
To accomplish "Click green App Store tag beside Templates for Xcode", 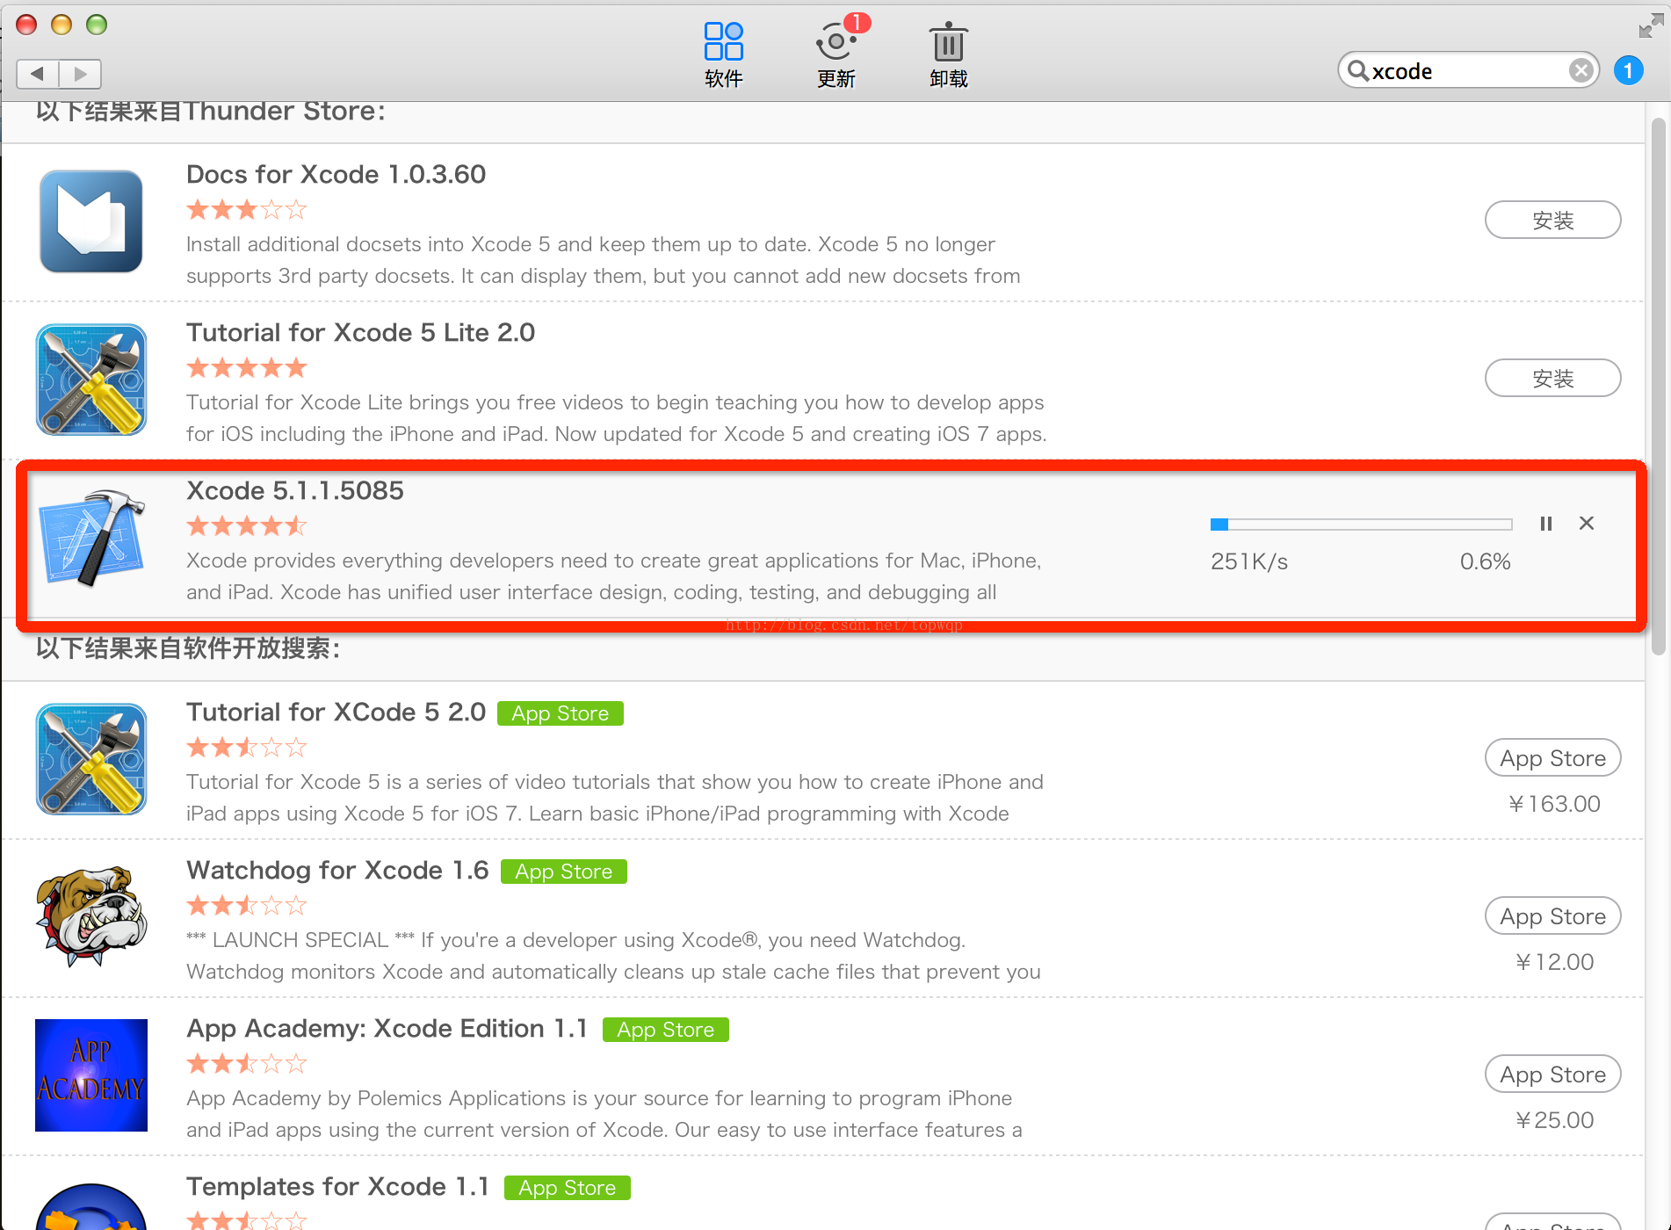I will point(568,1188).
